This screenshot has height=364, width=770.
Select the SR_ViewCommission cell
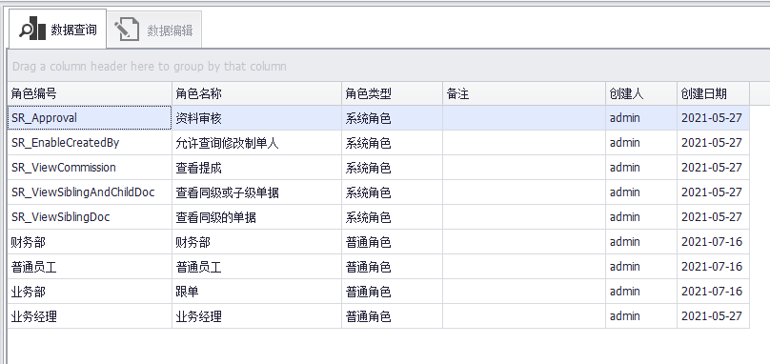click(x=90, y=168)
